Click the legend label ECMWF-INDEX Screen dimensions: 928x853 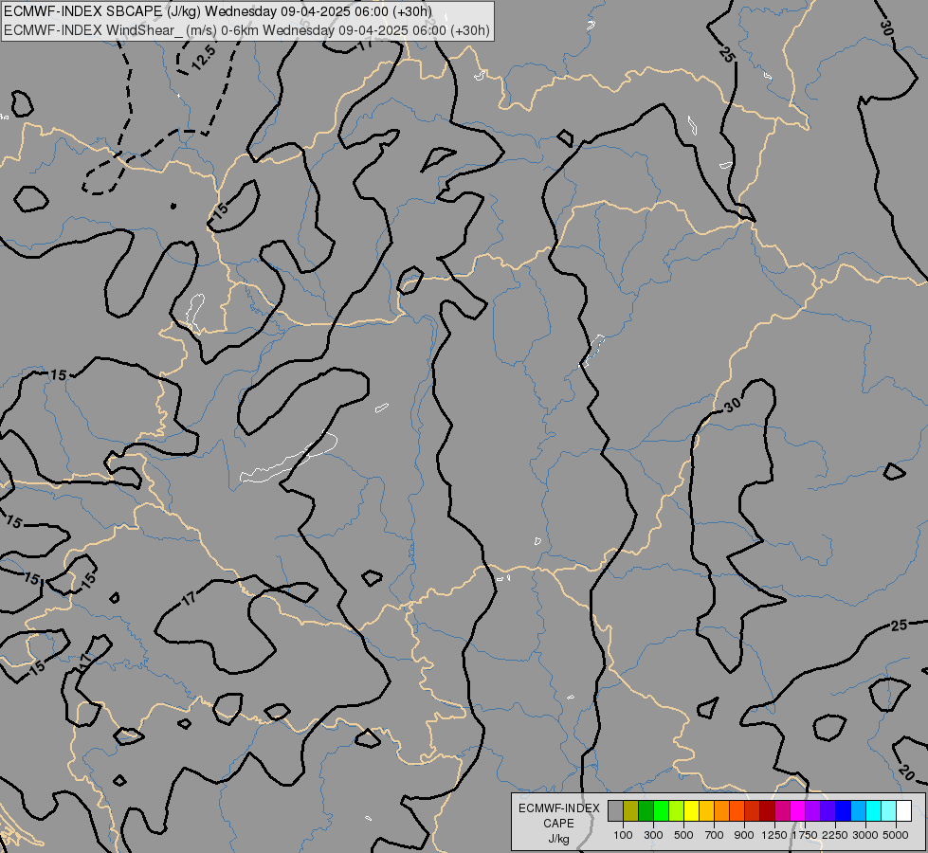click(x=558, y=808)
